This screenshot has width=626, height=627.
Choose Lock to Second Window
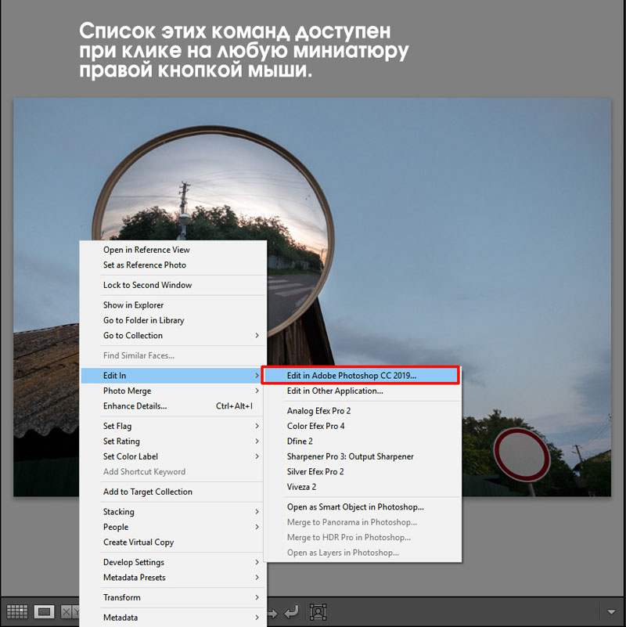click(174, 285)
